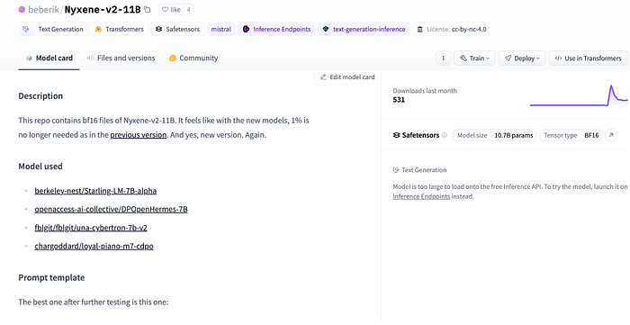The width and height of the screenshot is (630, 325).
Task: Switch to Community tab
Action: tap(193, 58)
